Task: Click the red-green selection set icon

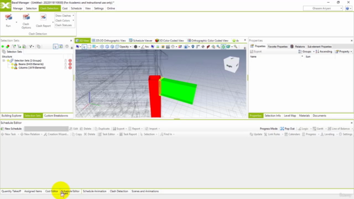Action: tap(8, 46)
